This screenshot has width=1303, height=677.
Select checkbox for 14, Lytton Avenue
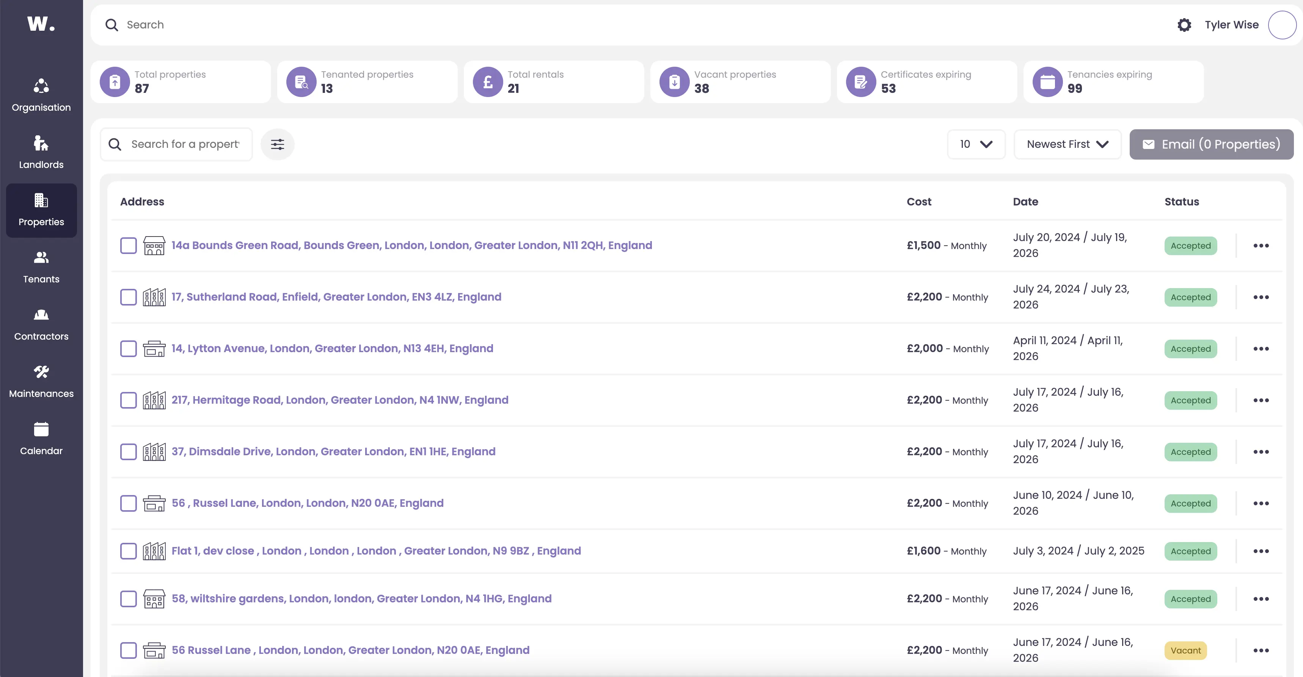click(x=129, y=349)
